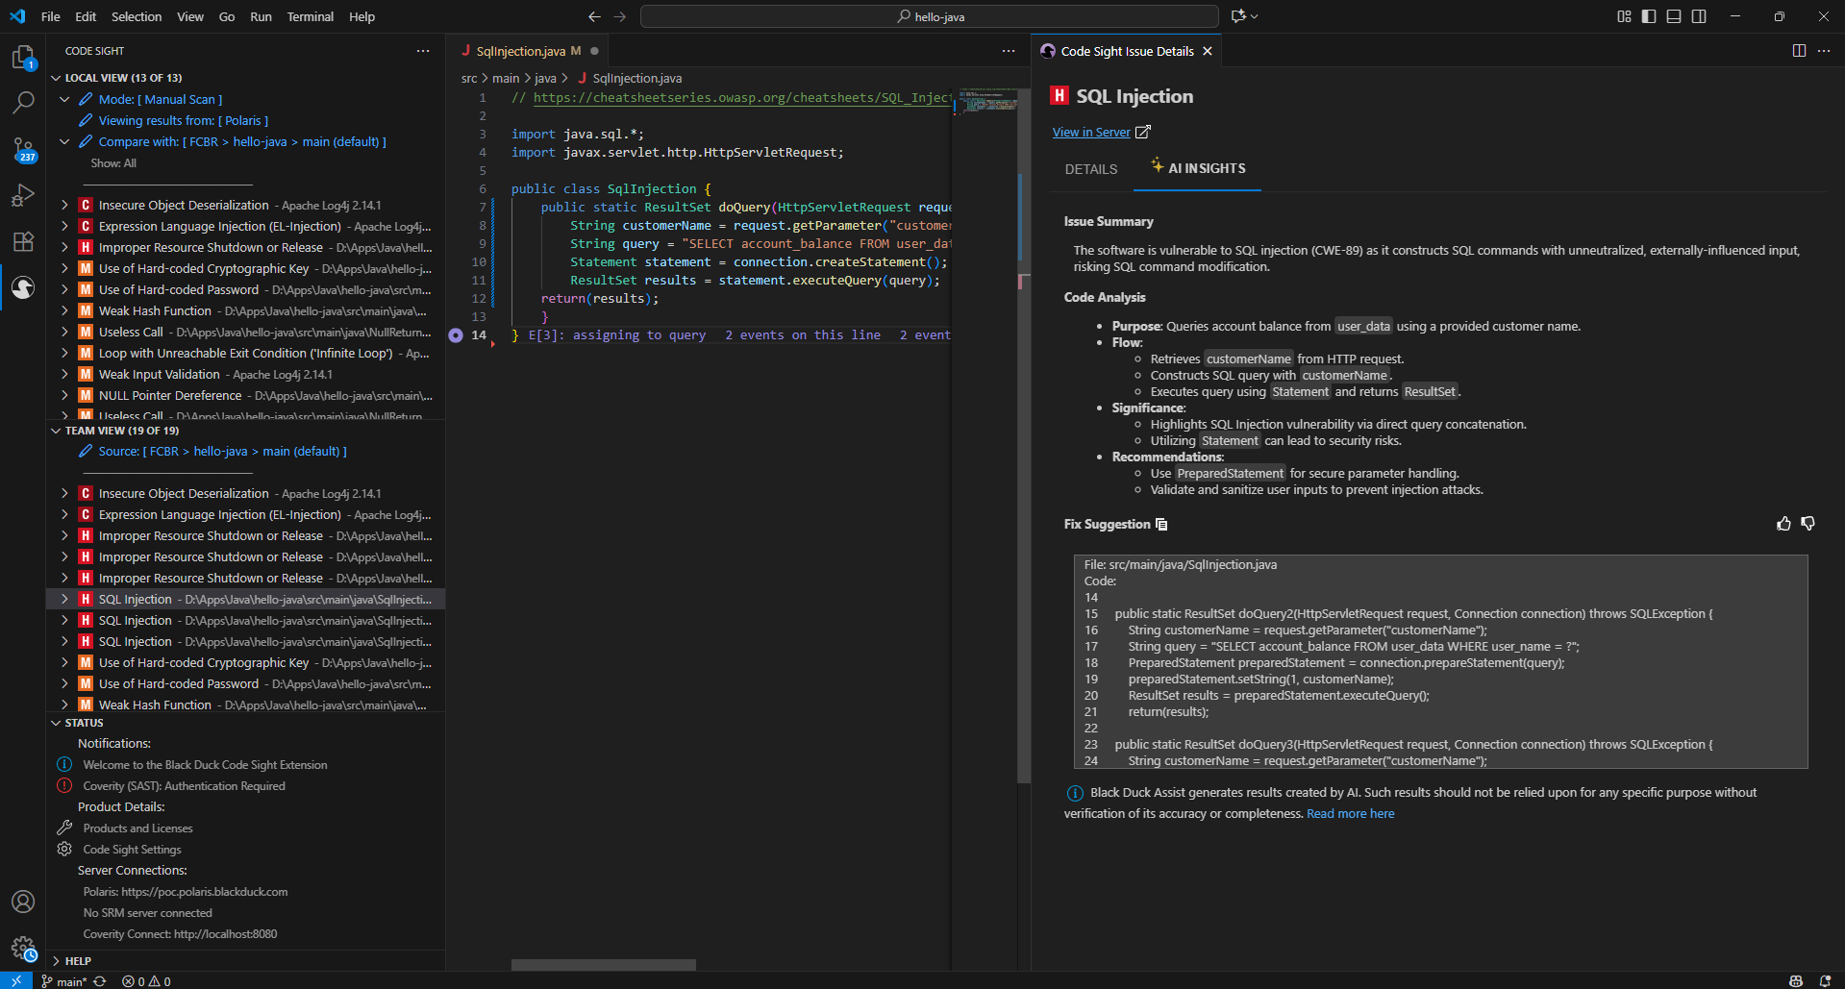Open the Terminal menu
The image size is (1845, 989).
(310, 16)
